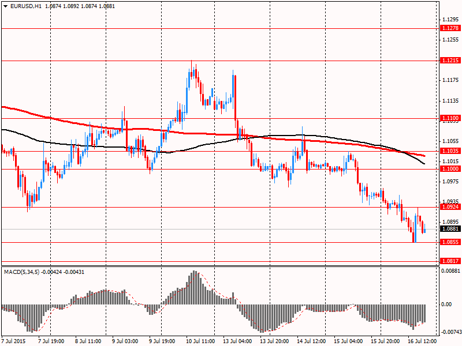Select the 1.1000 red price level label
462x346 pixels.
tap(450, 168)
